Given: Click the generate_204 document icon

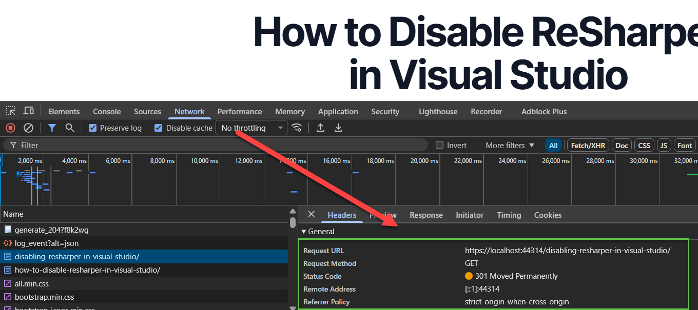Looking at the screenshot, I should click(x=8, y=230).
